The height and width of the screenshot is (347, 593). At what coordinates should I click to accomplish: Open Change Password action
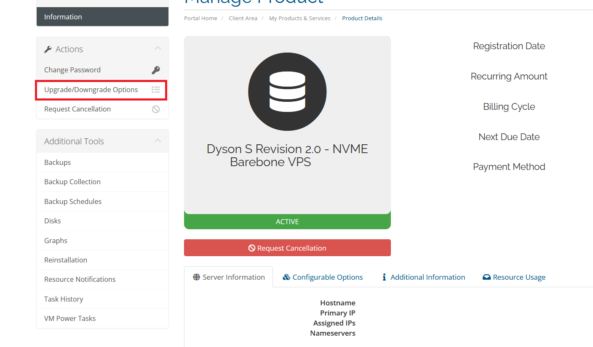(102, 70)
